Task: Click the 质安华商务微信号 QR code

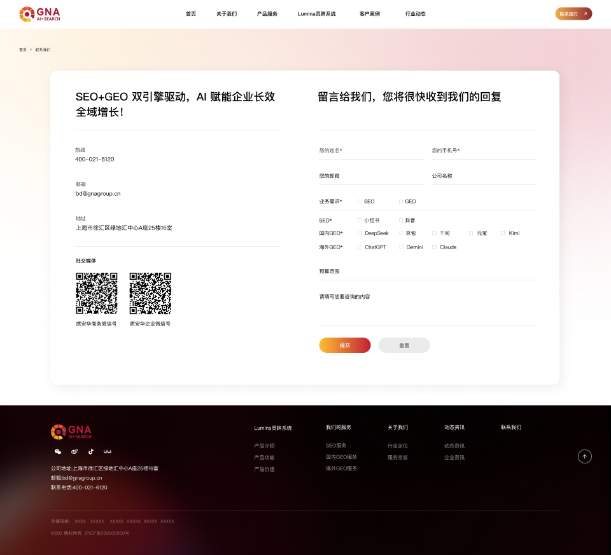Action: click(97, 293)
